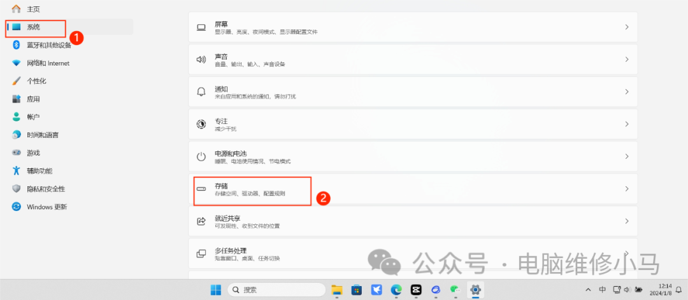
Task: Click the 存储 drive icon
Action: (201, 189)
